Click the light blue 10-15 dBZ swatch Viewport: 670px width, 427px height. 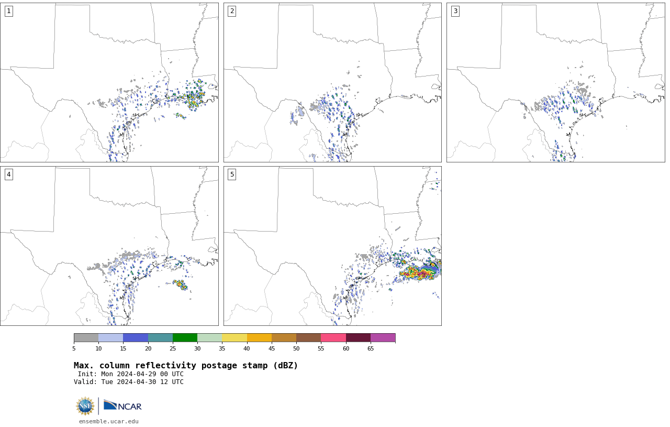coord(110,337)
